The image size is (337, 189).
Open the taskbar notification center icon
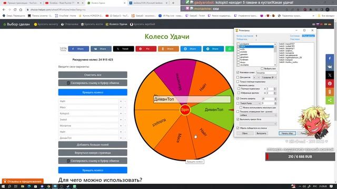click(x=331, y=186)
